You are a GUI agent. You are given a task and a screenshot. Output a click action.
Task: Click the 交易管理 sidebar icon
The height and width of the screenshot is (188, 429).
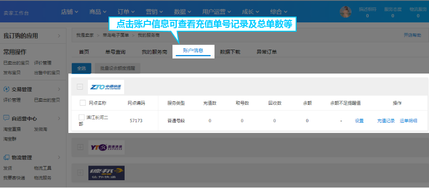pyautogui.click(x=6, y=89)
